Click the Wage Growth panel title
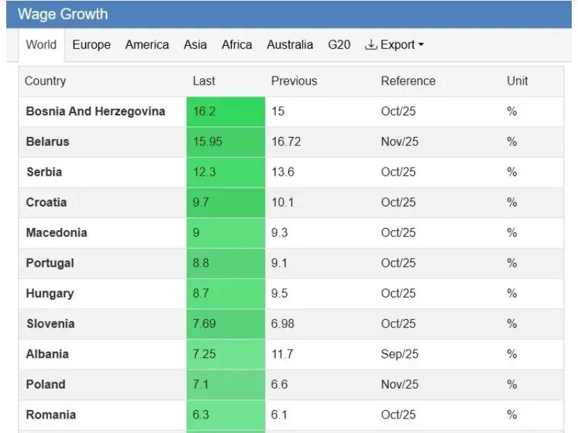The height and width of the screenshot is (433, 578). (63, 14)
